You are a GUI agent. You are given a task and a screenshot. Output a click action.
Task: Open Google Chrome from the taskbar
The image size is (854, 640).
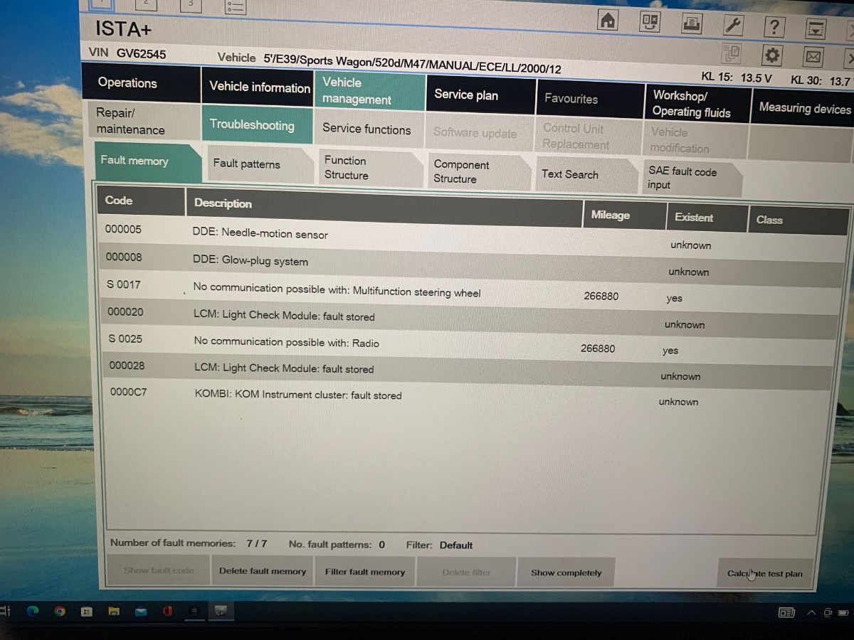coord(60,611)
